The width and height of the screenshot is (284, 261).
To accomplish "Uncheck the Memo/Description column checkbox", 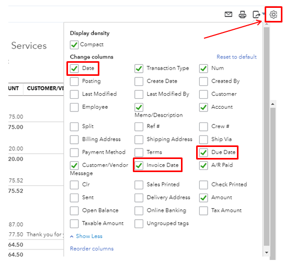I will 139,107.
